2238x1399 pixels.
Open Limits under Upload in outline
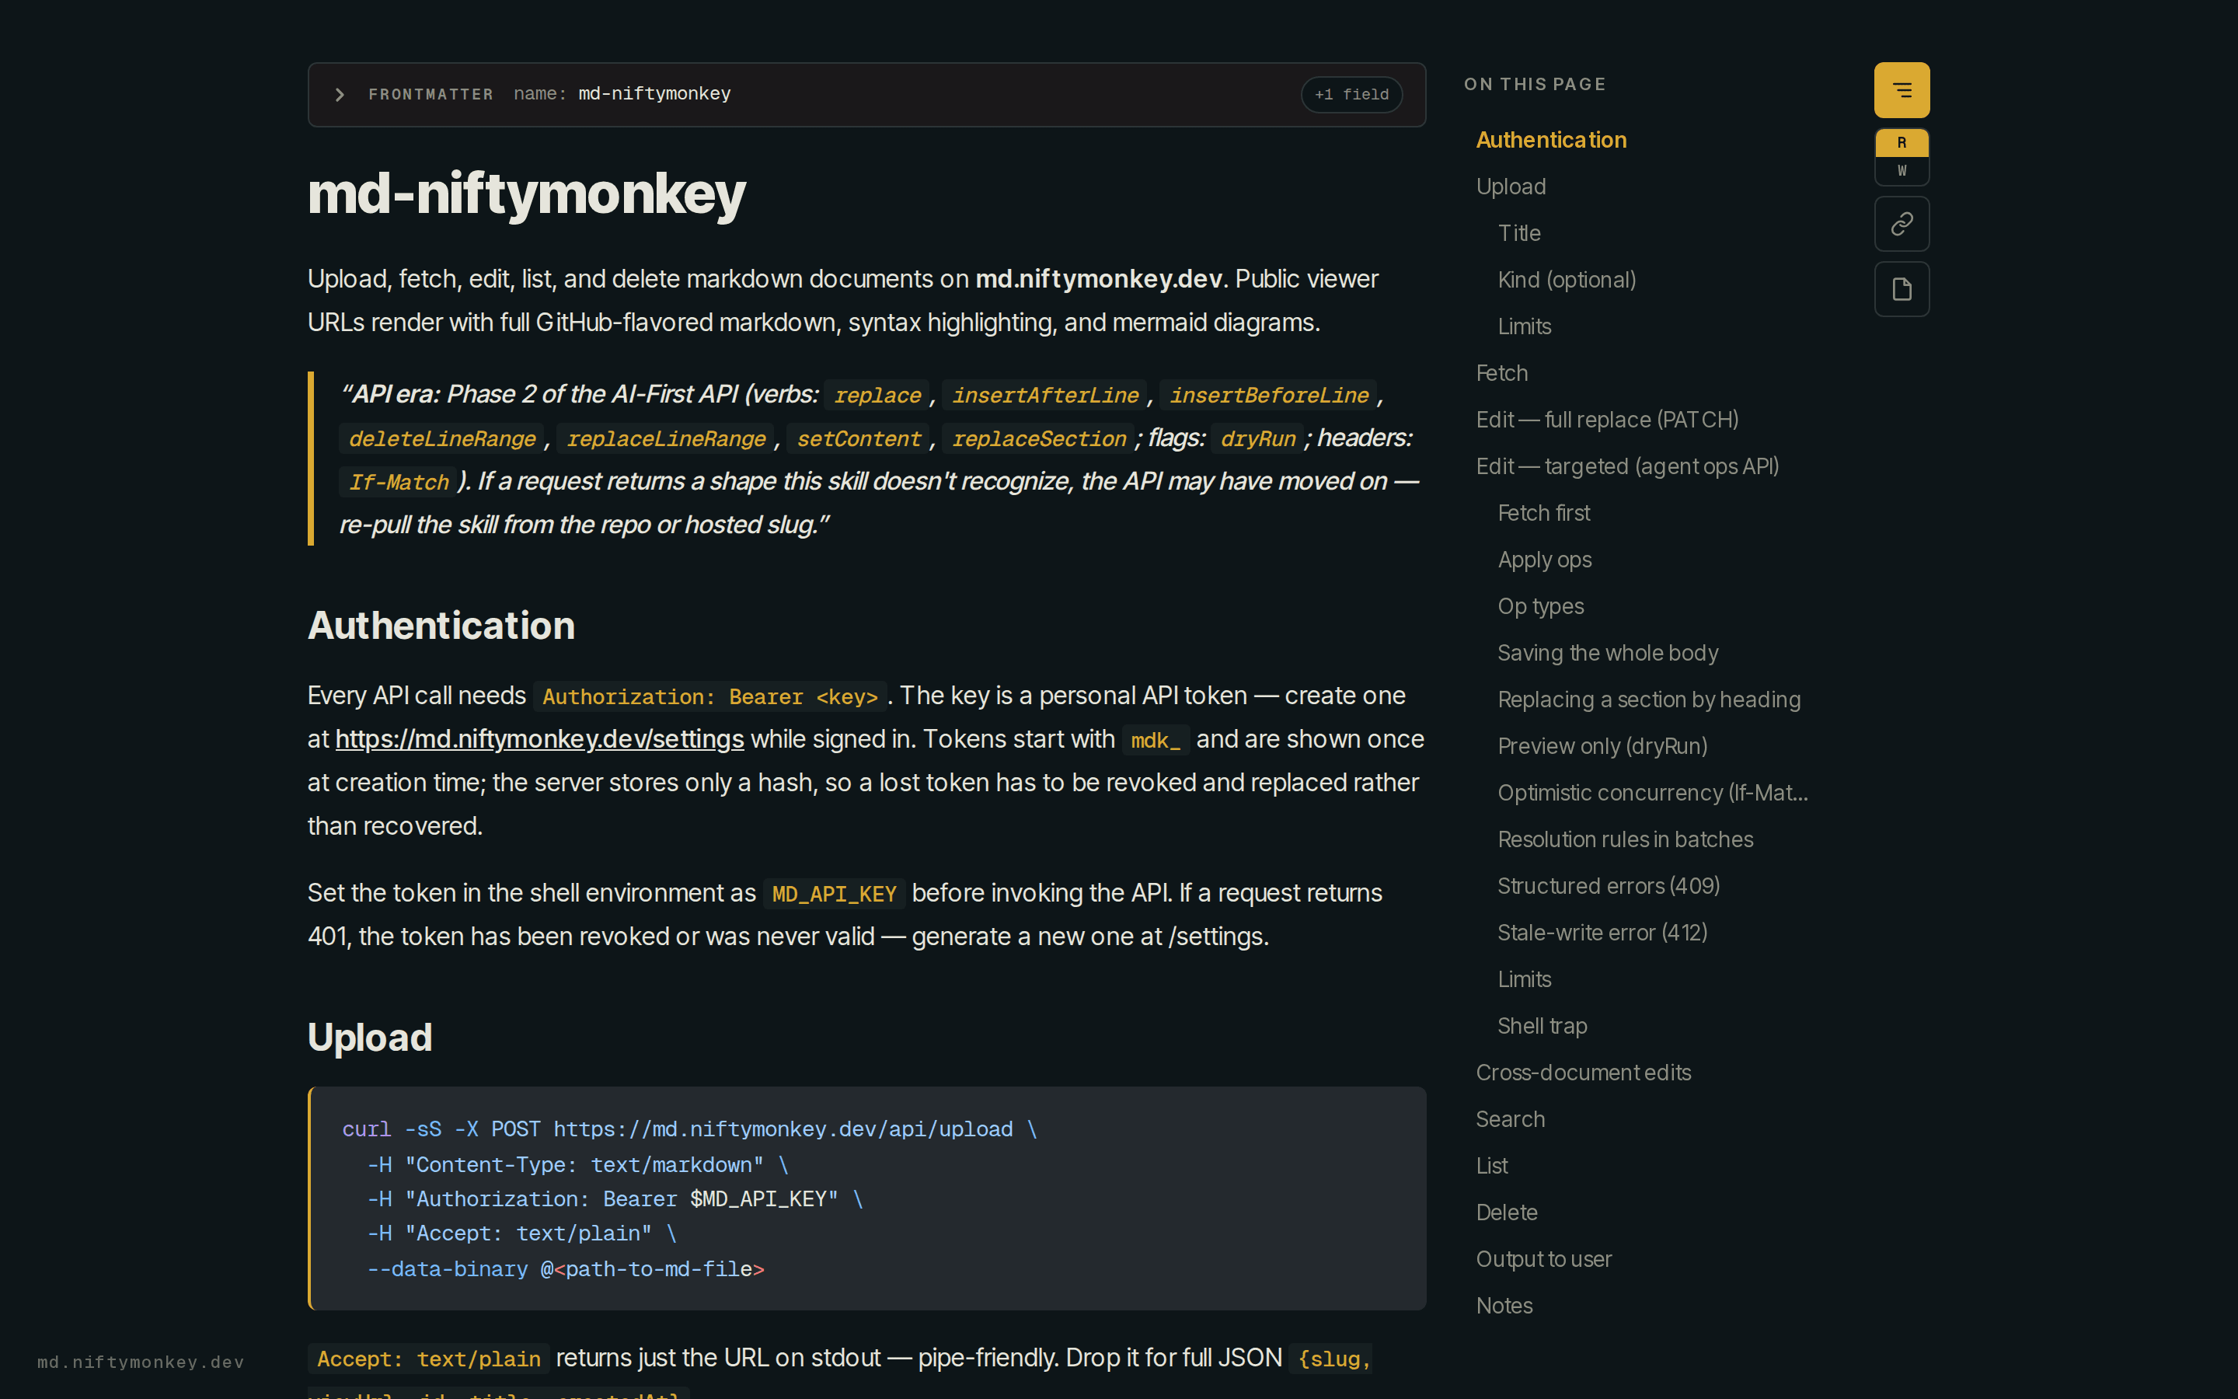pos(1524,326)
